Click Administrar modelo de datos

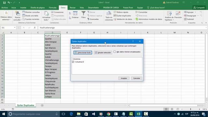(149, 19)
